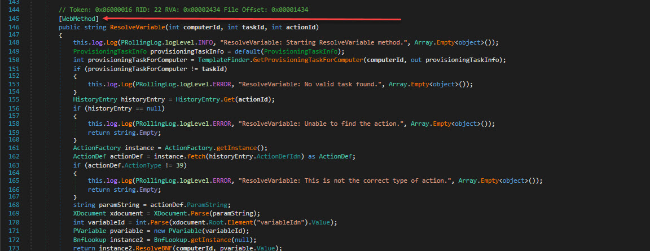Select the numeric literal 39 on line 163
The height and width of the screenshot is (251, 650).
click(179, 165)
